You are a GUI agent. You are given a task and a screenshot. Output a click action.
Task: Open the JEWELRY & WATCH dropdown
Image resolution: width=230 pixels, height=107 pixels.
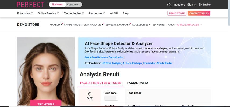point(118,25)
